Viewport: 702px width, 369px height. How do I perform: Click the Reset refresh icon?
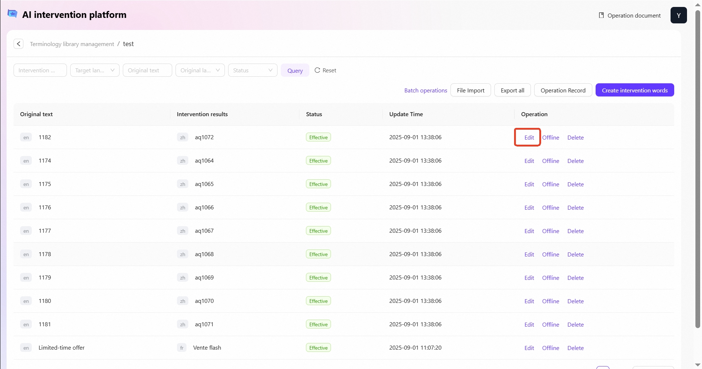tap(317, 70)
